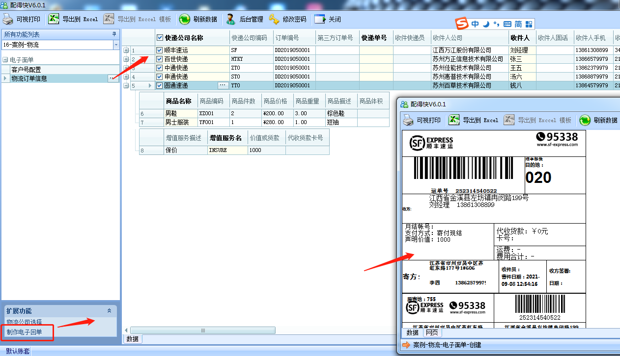The width and height of the screenshot is (620, 356).
Task: Click the 订单编号 column header
Action: click(294, 38)
